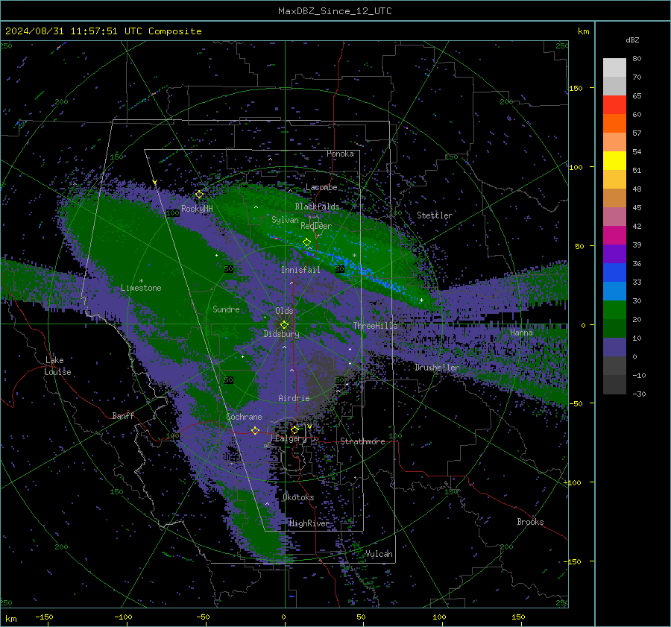Select the yellow diamond marker below Cochrane

255,430
